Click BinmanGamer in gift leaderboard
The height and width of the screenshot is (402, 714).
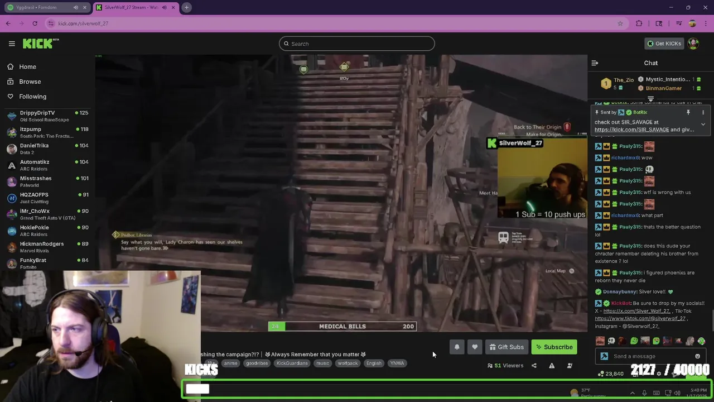(x=664, y=88)
